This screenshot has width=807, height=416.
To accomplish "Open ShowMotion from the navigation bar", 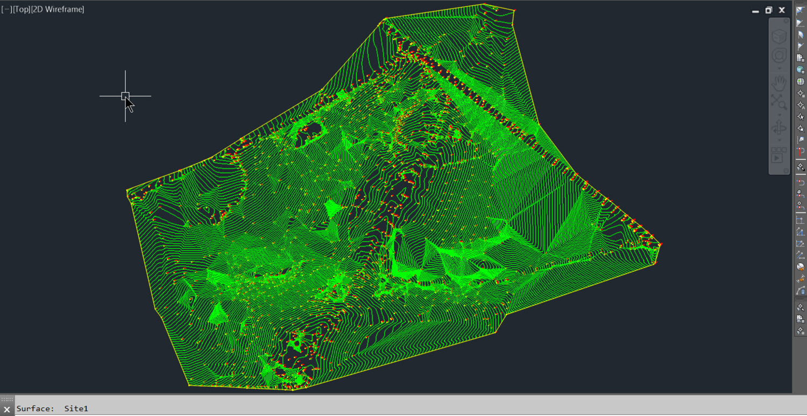I will (778, 156).
